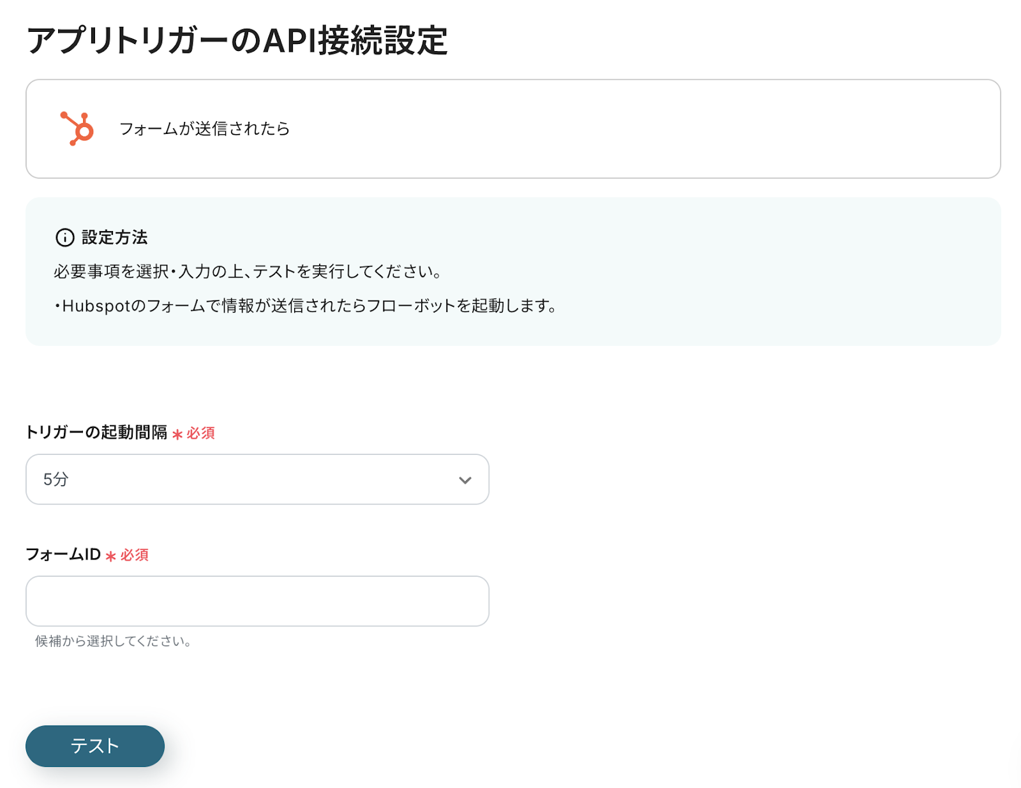Click the red asterisk next to フォームID
The image size is (1021, 788).
click(x=111, y=556)
